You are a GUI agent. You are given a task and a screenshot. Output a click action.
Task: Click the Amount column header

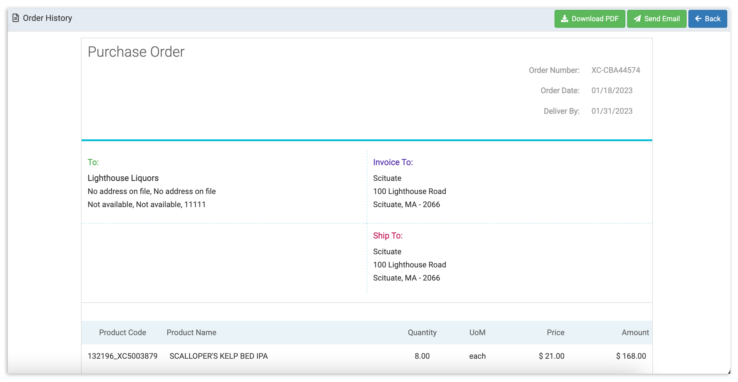(635, 332)
